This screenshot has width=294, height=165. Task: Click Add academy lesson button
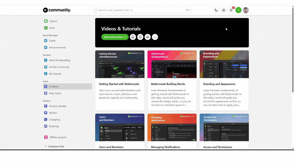point(115,37)
